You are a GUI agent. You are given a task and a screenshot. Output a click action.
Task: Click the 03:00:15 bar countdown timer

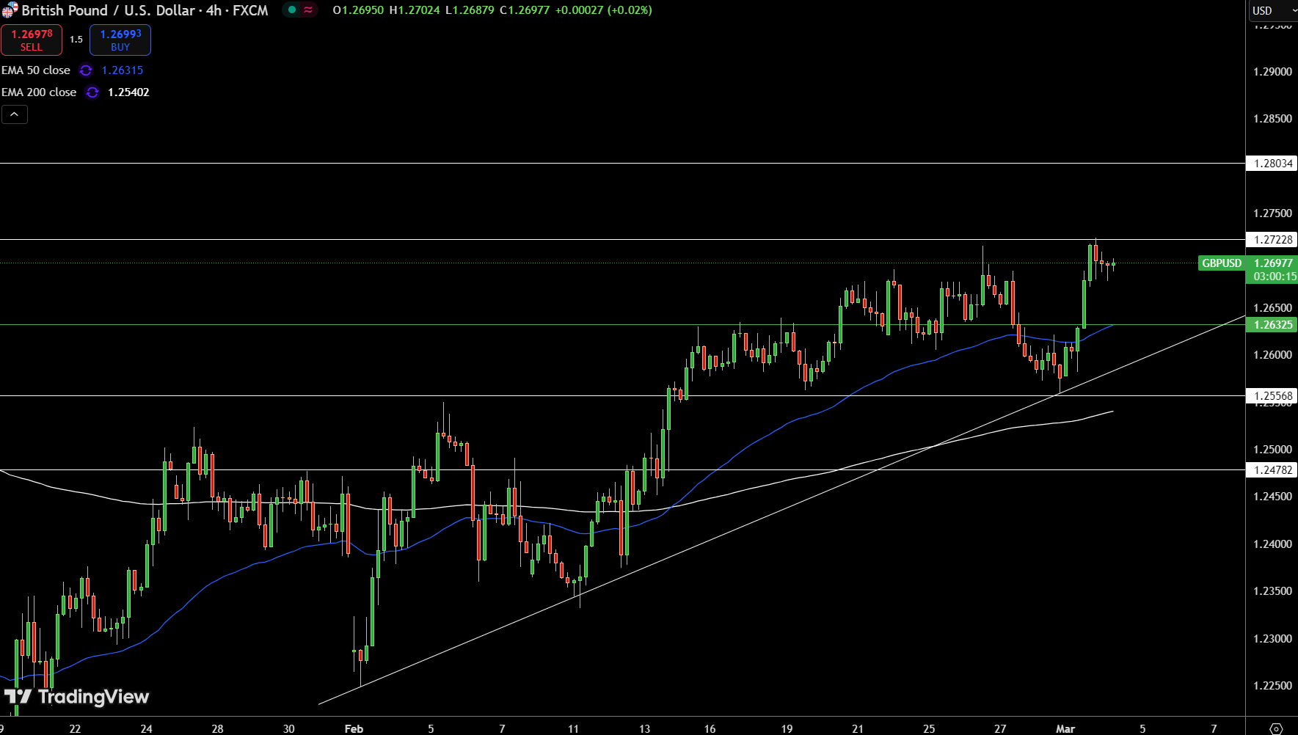(x=1275, y=277)
